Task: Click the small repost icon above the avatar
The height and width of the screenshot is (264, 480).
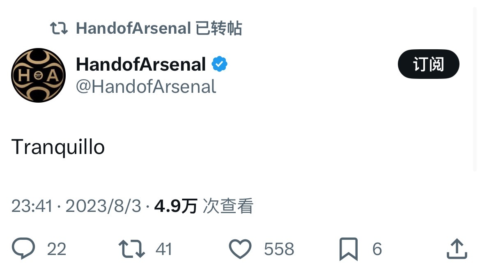Action: [59, 28]
